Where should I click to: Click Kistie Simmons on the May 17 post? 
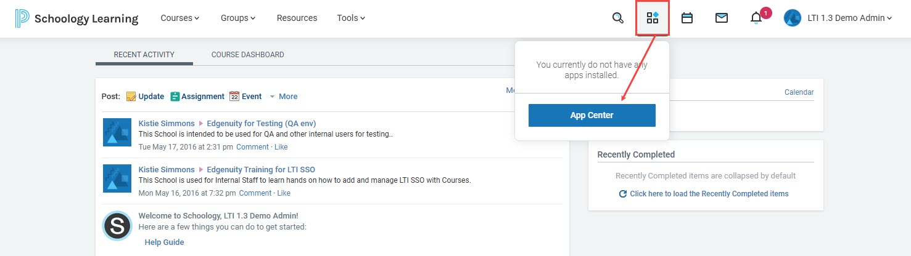pyautogui.click(x=167, y=124)
